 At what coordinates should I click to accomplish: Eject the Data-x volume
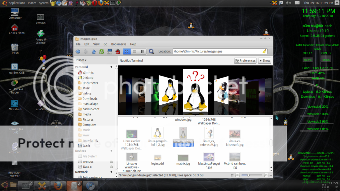[x=111, y=167]
